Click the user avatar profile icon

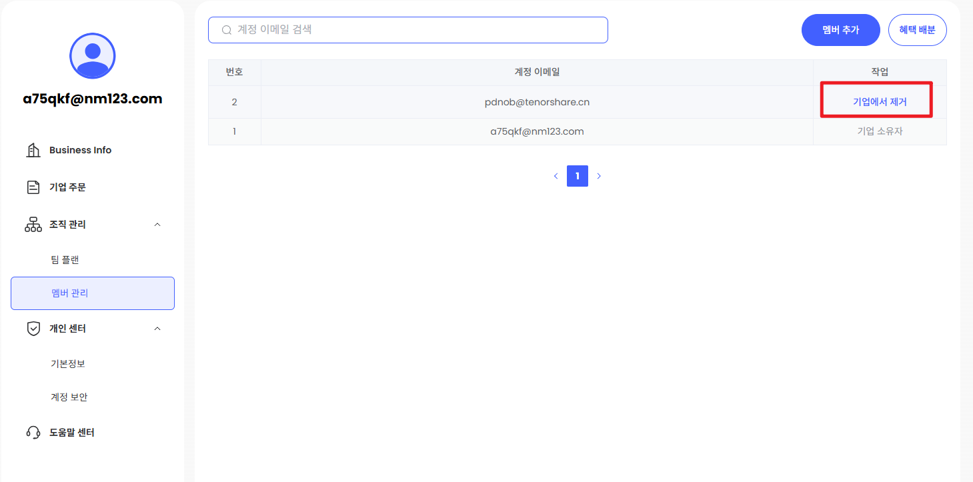(93, 56)
